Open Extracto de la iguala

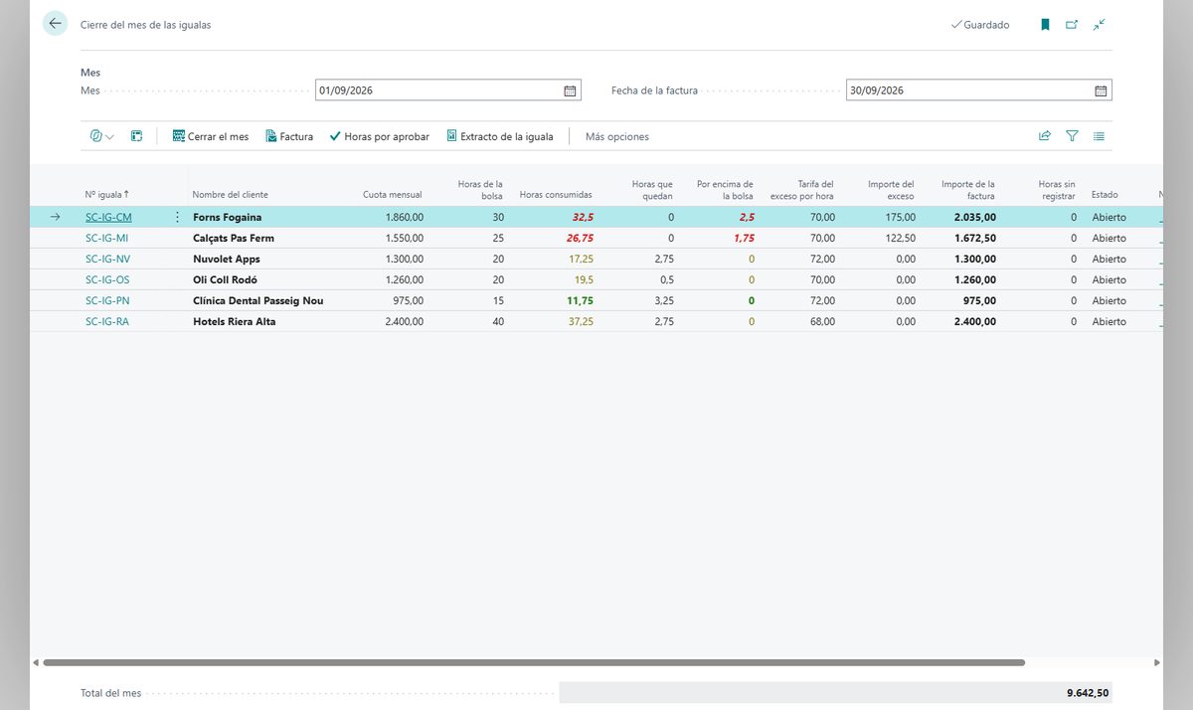499,136
